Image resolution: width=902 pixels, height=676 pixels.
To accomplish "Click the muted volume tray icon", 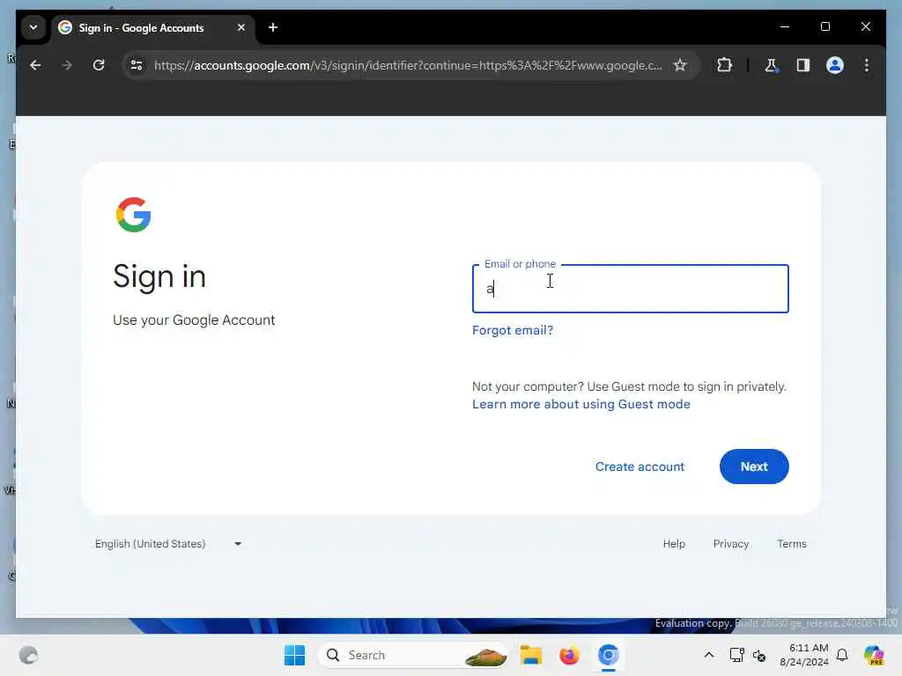I will tap(759, 655).
